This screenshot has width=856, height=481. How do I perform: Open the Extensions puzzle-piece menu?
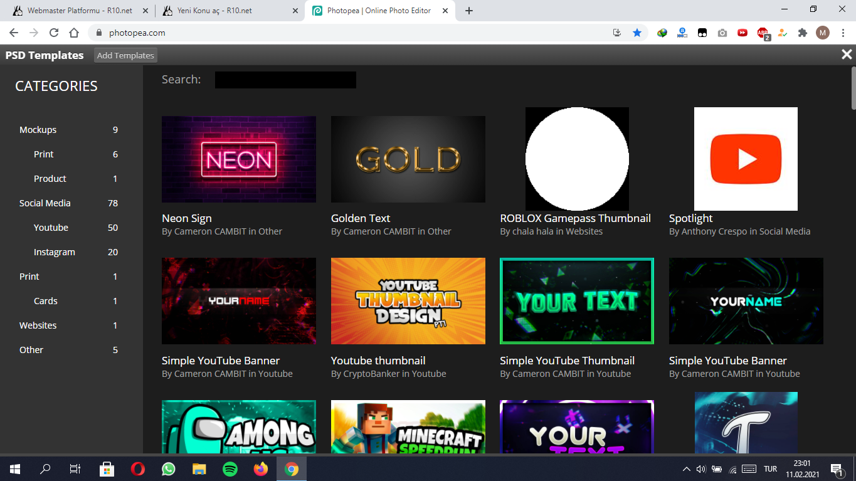(x=802, y=33)
